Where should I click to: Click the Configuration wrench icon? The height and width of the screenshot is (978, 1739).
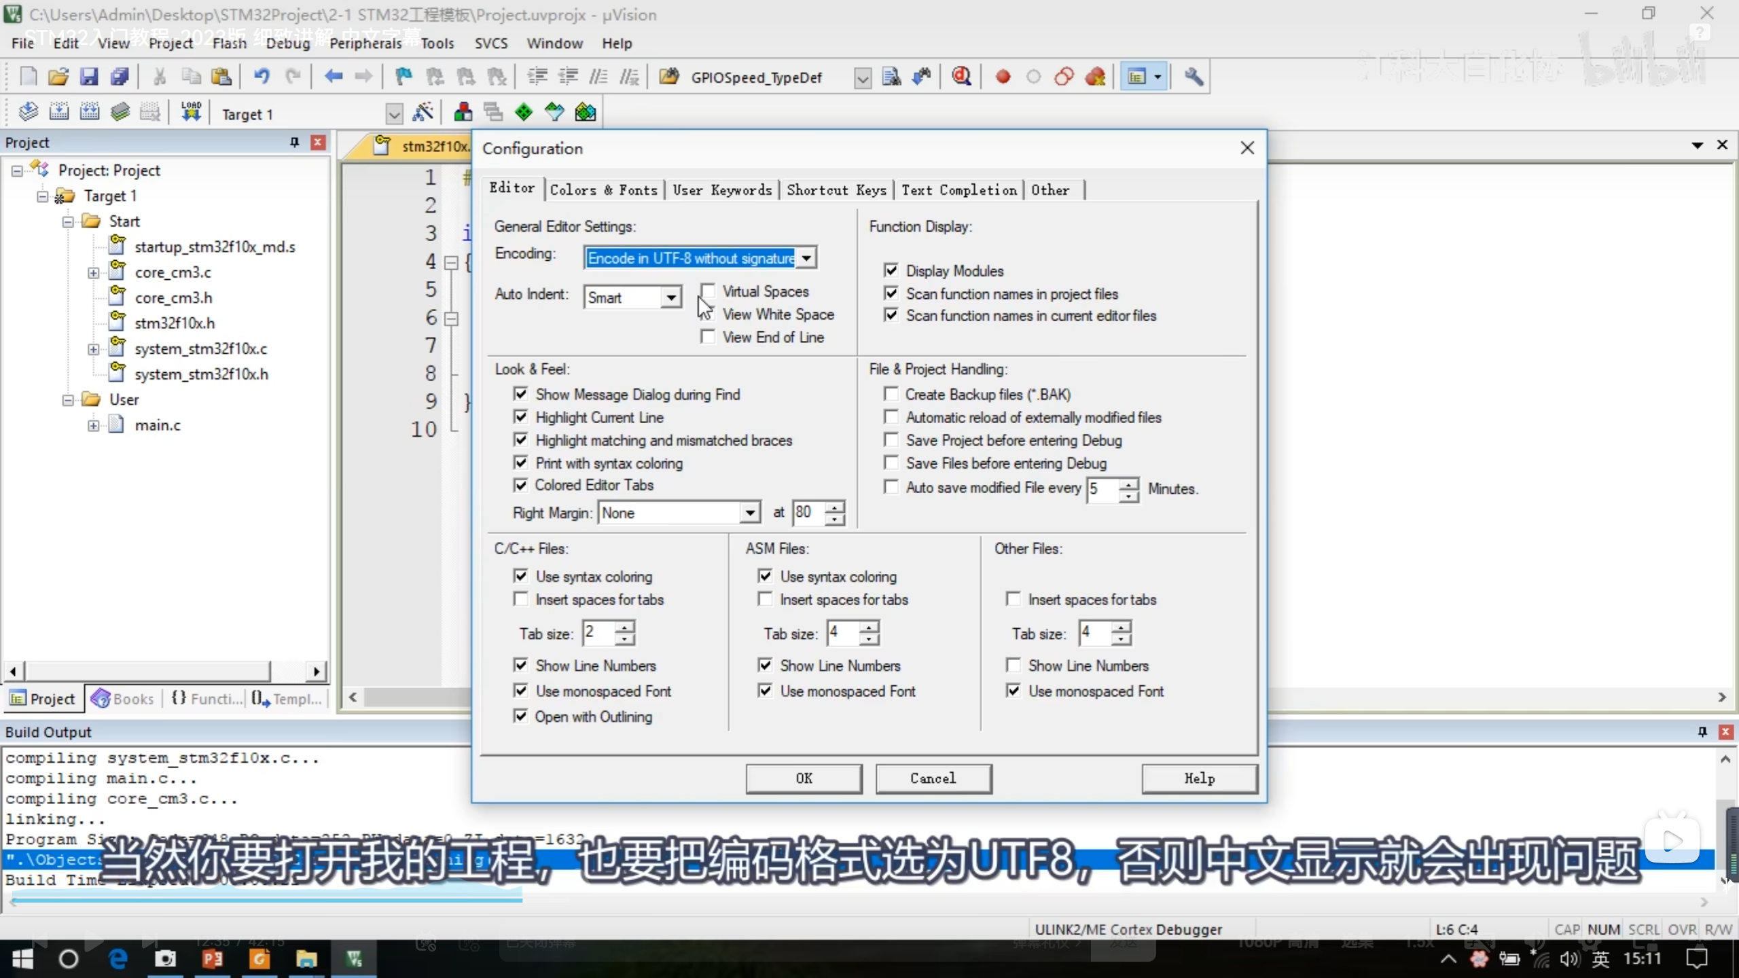coord(1194,77)
